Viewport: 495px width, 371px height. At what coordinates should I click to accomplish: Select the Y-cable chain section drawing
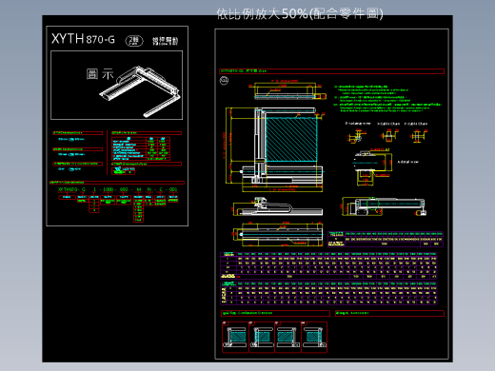pos(419,136)
